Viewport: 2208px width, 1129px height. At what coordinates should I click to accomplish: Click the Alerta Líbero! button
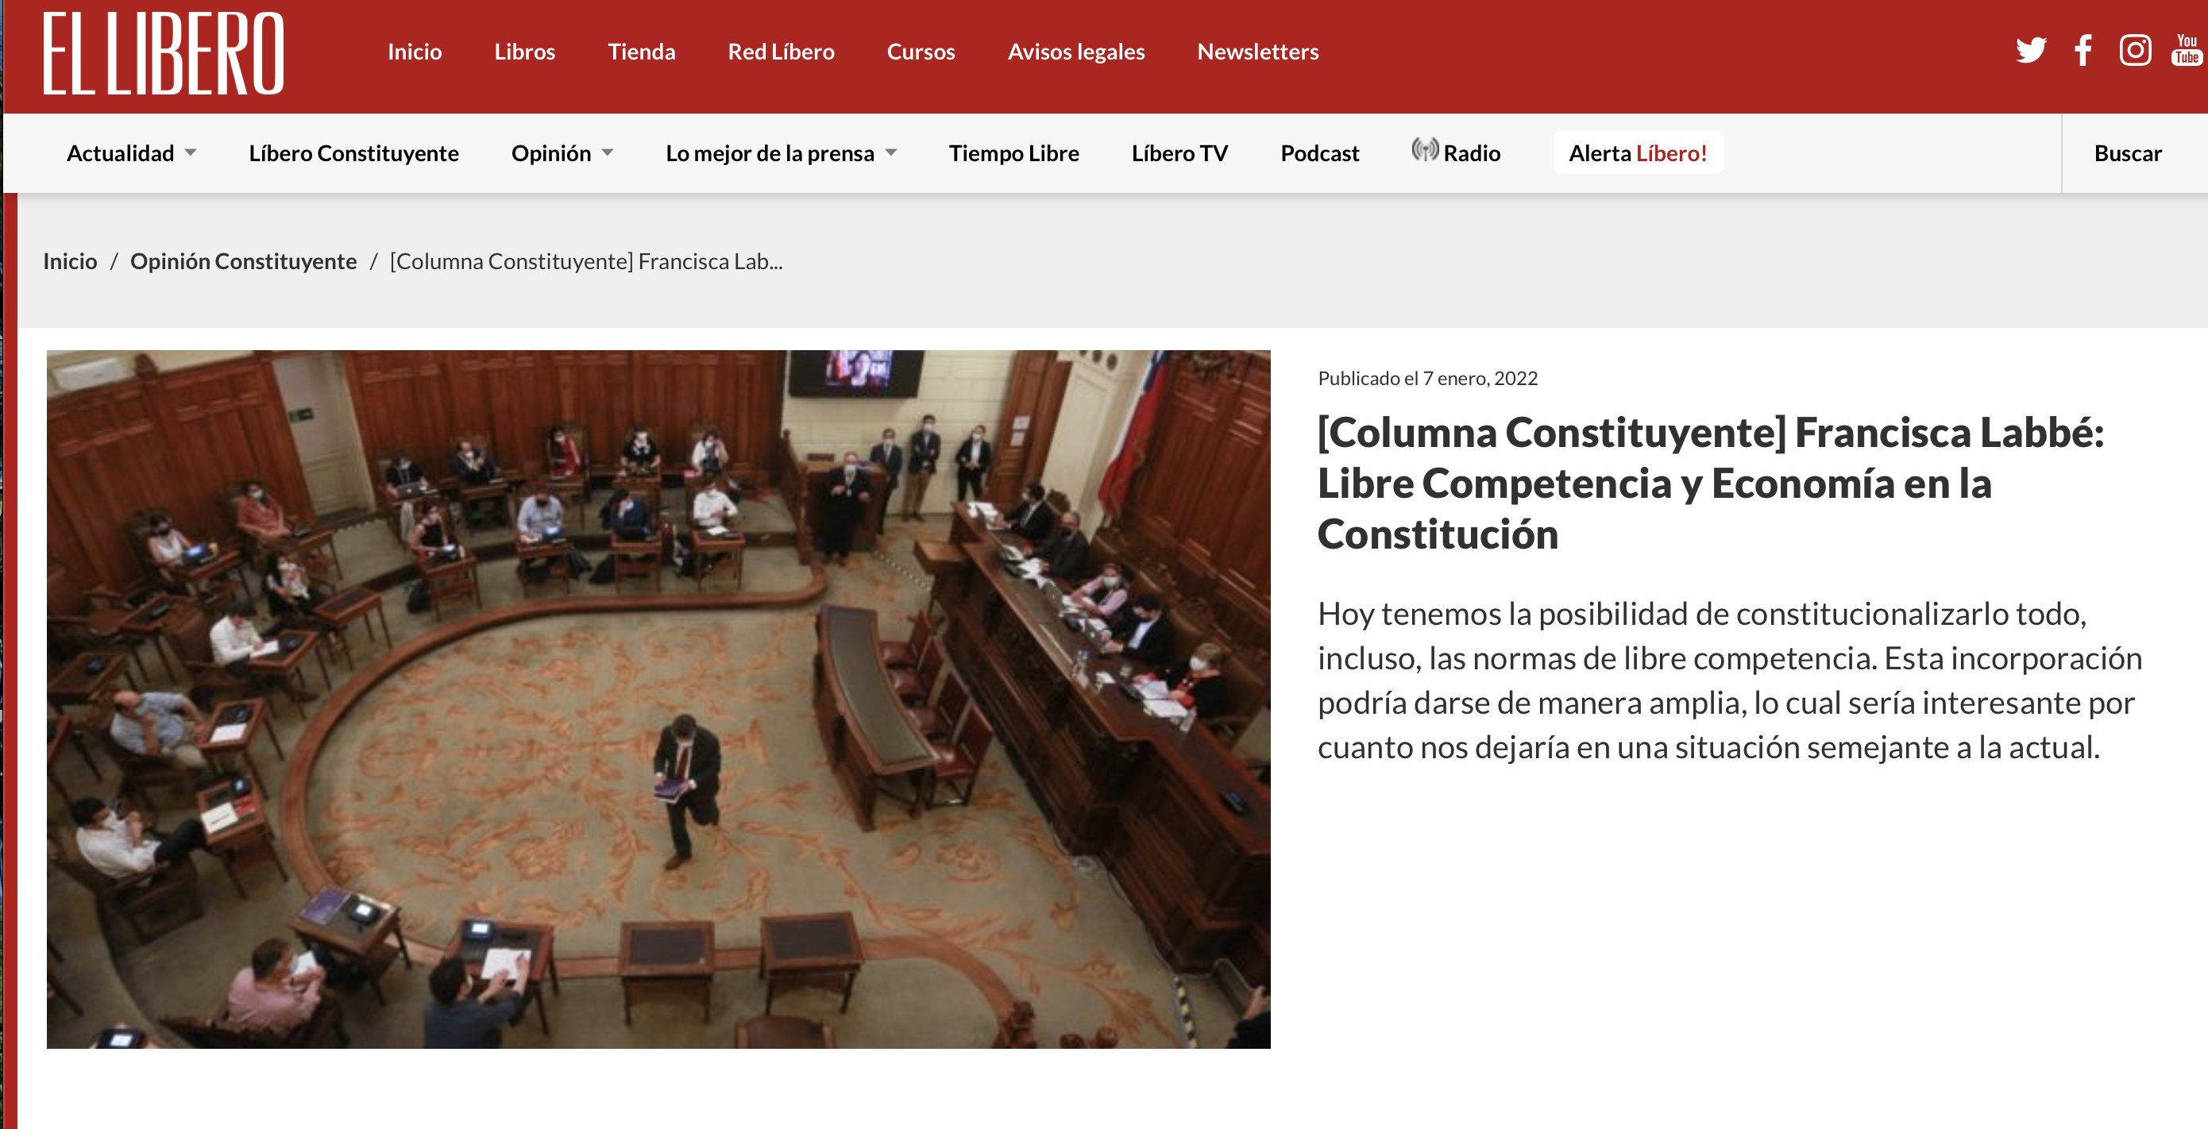click(x=1638, y=152)
